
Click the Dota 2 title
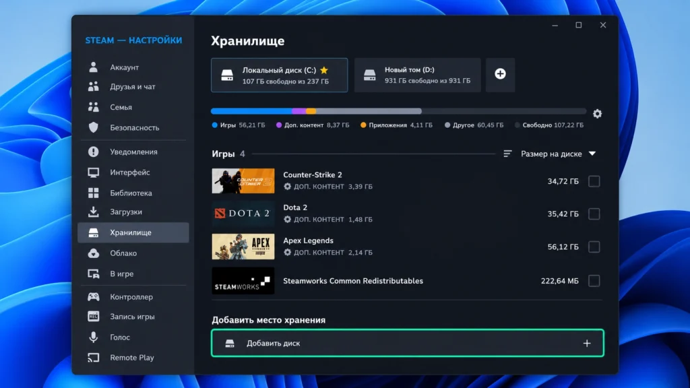point(295,207)
